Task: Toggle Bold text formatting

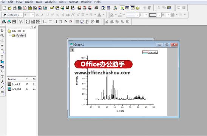Action: [x=37, y=15]
